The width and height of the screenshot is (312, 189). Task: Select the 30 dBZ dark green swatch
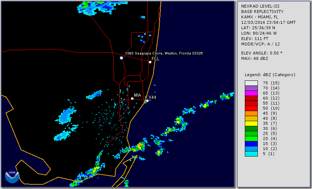coord(251,128)
